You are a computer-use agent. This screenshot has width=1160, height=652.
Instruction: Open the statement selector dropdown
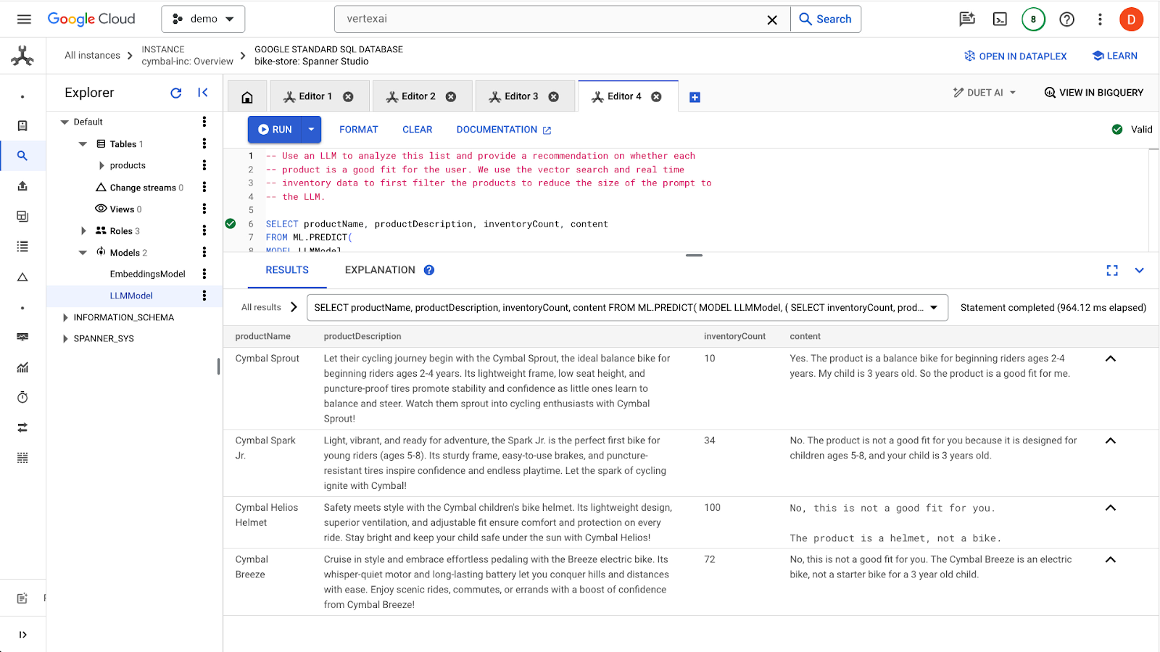(x=934, y=308)
